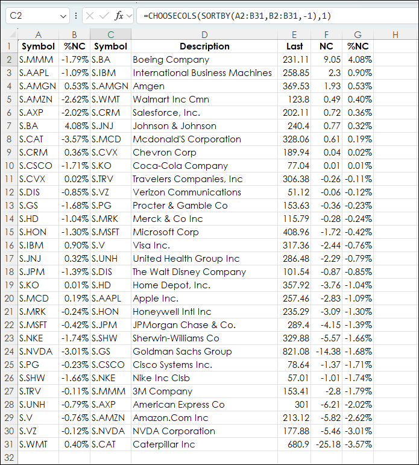Click the -3.57% cell in Caterpillar row
The image size is (419, 465).
pyautogui.click(x=359, y=444)
